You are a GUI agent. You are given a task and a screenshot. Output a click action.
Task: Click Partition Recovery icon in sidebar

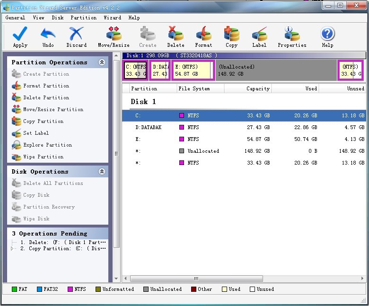point(16,207)
